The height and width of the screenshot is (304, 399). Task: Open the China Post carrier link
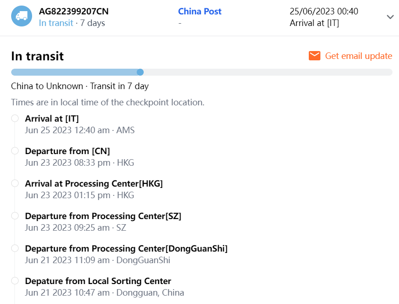click(x=199, y=11)
